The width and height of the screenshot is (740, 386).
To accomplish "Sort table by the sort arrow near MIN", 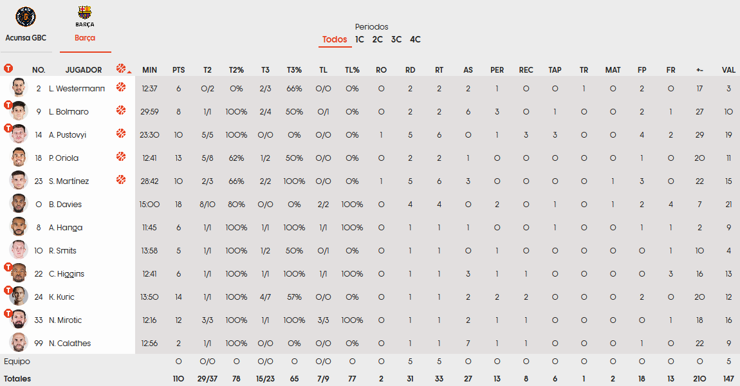I will coord(129,72).
